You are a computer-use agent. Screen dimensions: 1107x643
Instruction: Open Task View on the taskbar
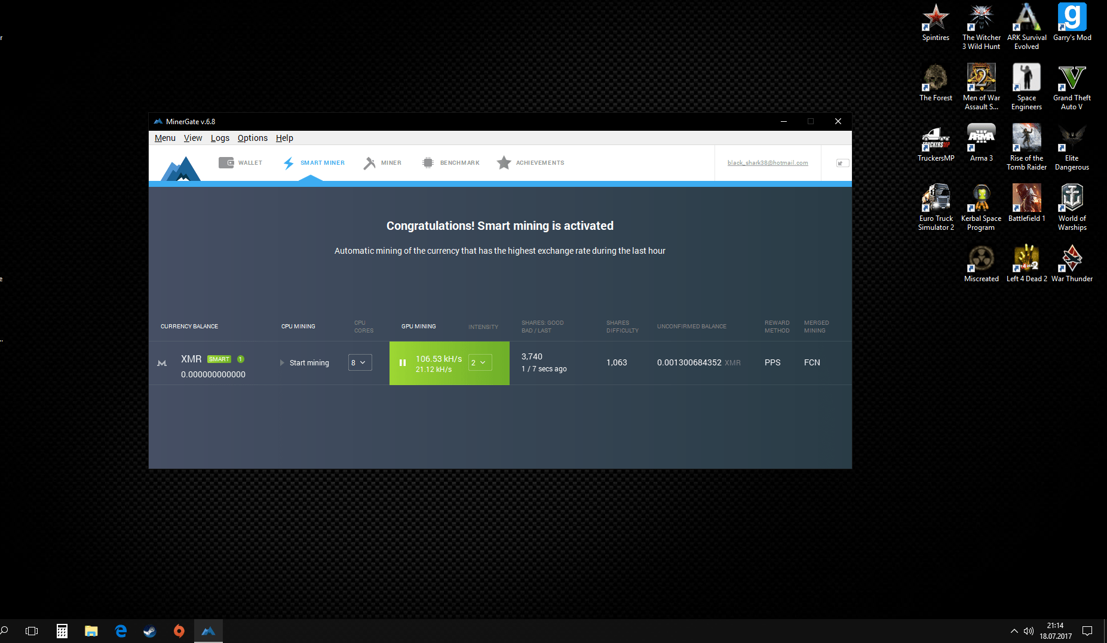(32, 631)
